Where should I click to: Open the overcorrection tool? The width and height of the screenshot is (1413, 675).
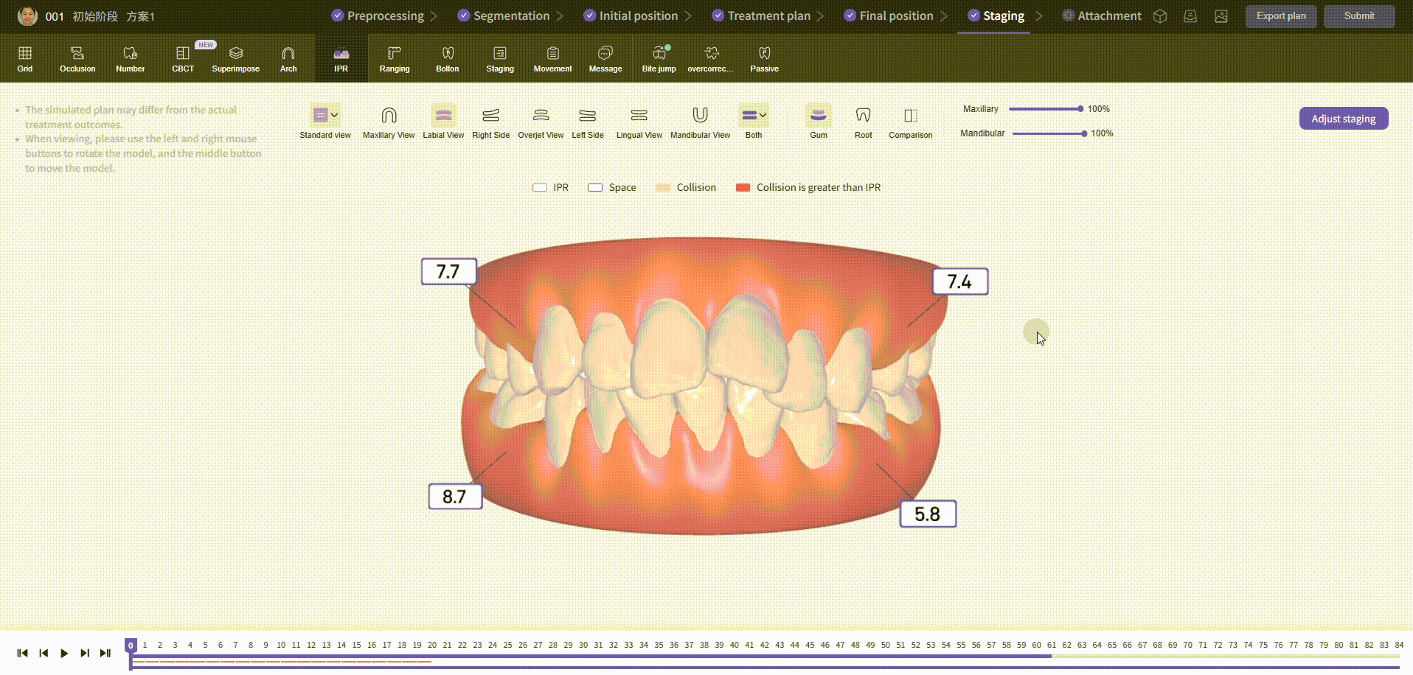pyautogui.click(x=711, y=59)
